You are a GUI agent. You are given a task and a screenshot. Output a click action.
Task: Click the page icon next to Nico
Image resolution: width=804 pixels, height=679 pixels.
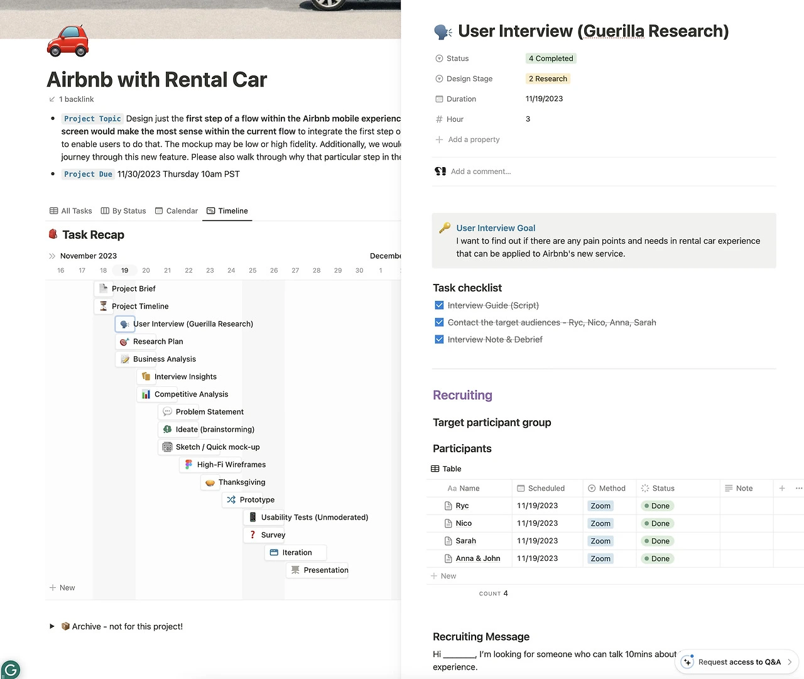pyautogui.click(x=448, y=523)
